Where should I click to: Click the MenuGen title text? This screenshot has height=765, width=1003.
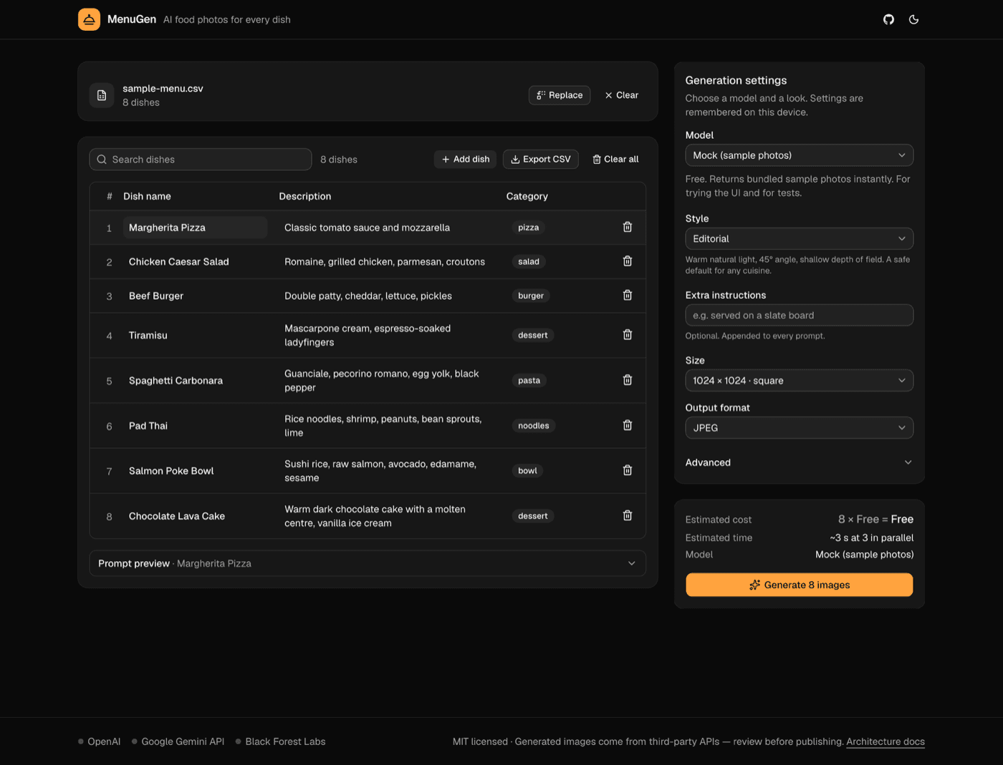[132, 19]
